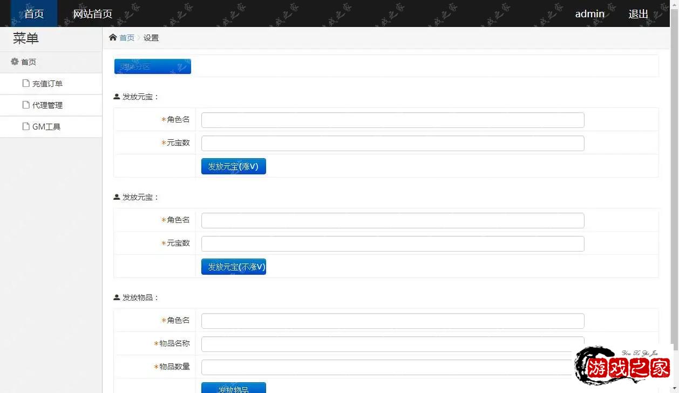
Task: Focus 元宝数 field above 发放元宝(涨V) button
Action: click(392, 143)
